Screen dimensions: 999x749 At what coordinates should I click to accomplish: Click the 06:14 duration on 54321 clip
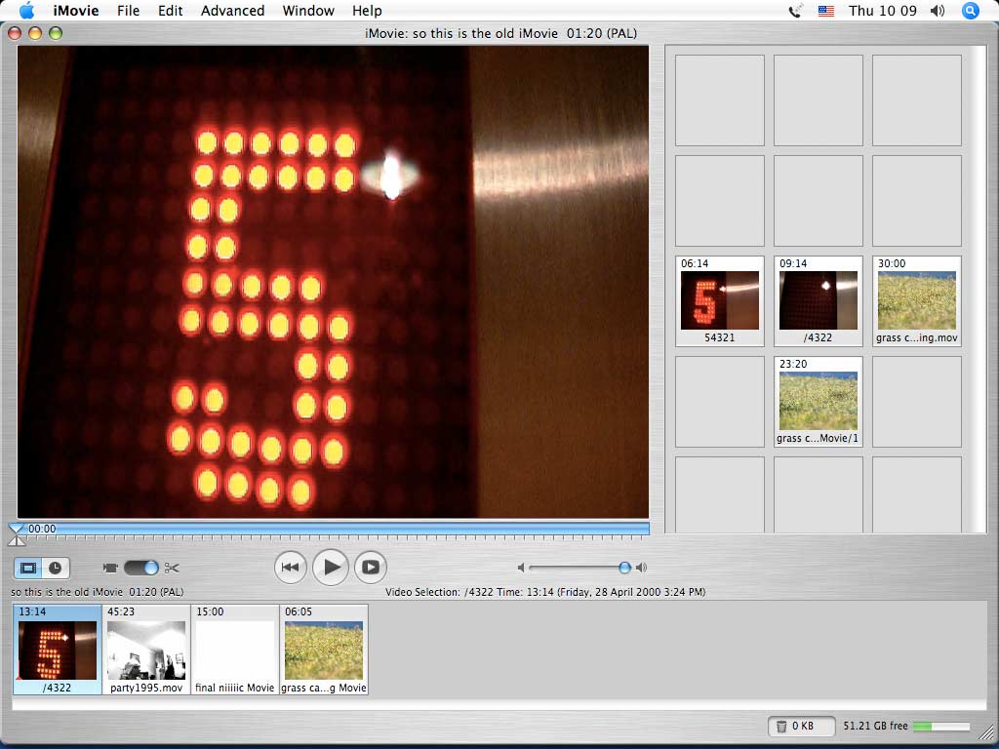tap(695, 263)
